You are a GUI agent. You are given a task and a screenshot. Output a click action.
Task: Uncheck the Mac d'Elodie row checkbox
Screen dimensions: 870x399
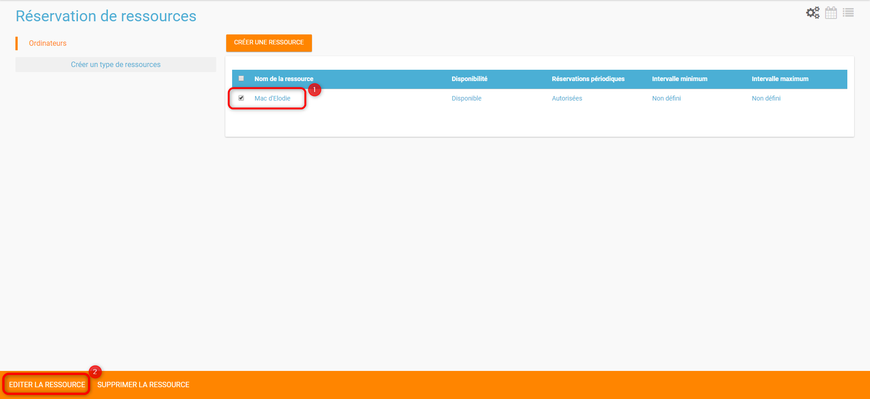coord(241,98)
